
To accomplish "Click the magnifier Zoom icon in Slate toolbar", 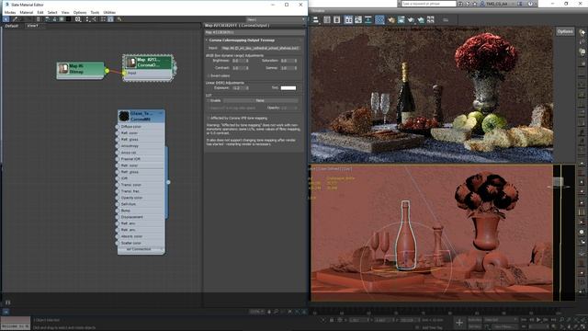I will pyautogui.click(x=77, y=19).
